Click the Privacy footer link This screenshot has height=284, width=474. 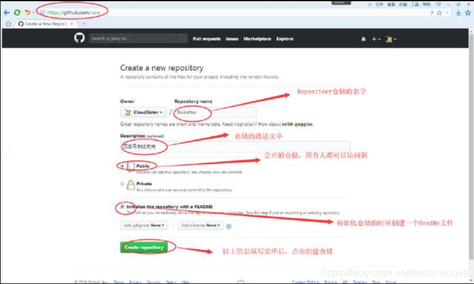(135, 282)
